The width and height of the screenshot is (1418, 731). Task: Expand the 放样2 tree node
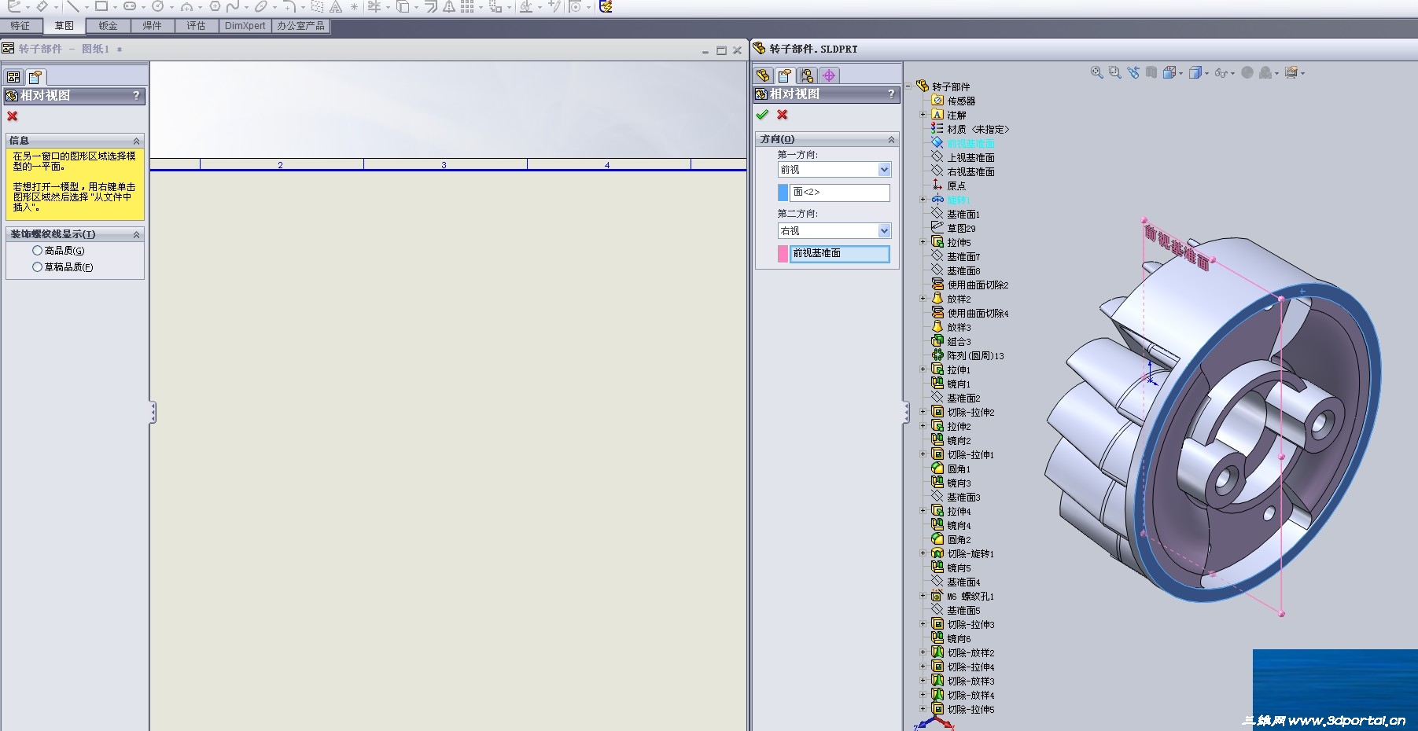[923, 299]
